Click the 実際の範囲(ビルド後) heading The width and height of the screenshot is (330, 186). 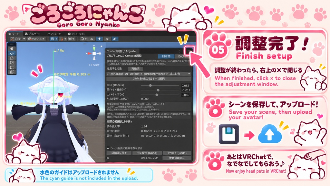pos(119,121)
